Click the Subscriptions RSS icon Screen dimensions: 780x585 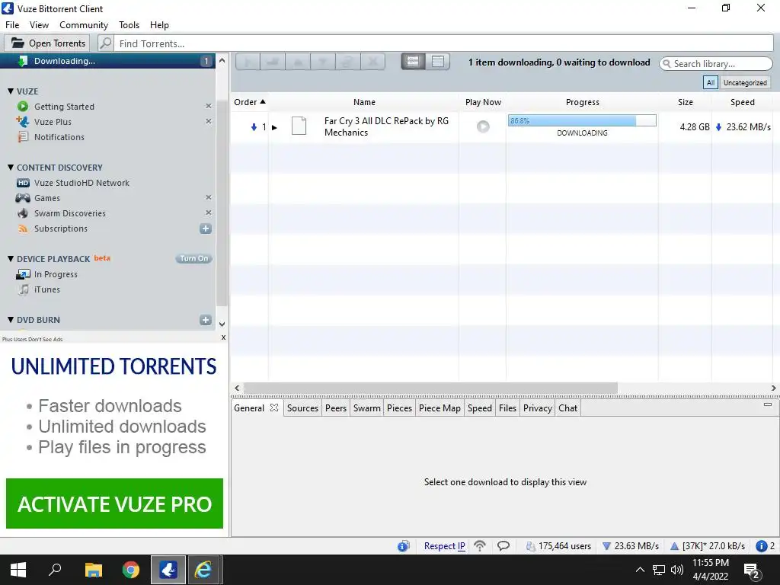(22, 229)
